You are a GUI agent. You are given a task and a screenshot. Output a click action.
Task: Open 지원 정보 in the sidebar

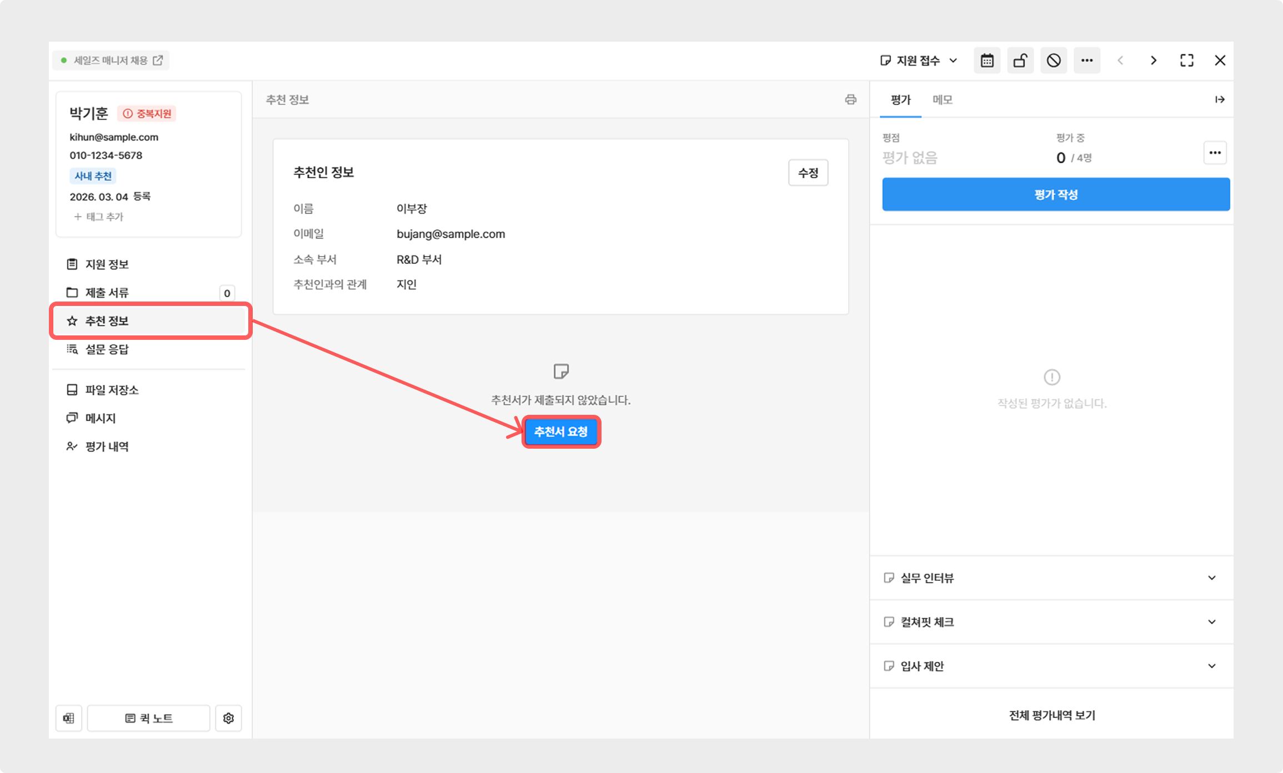point(149,264)
